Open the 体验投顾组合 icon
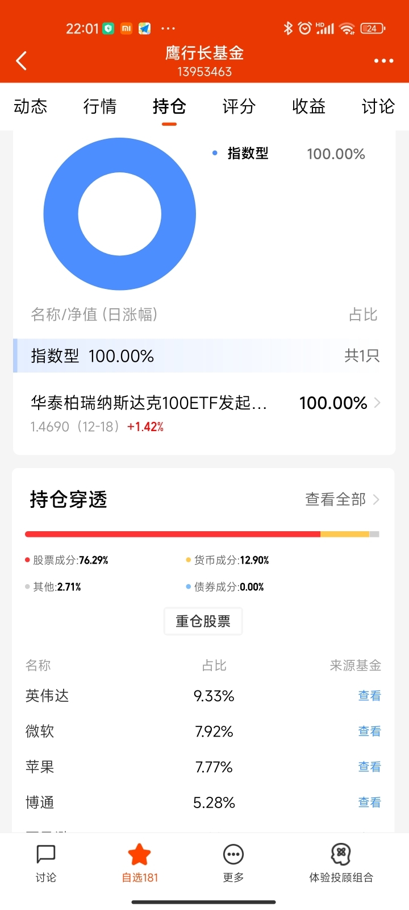This screenshot has width=409, height=910. pyautogui.click(x=341, y=854)
